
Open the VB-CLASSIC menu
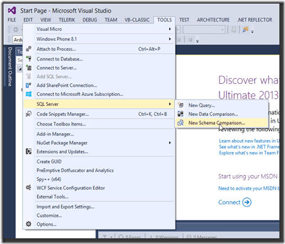pyautogui.click(x=137, y=20)
